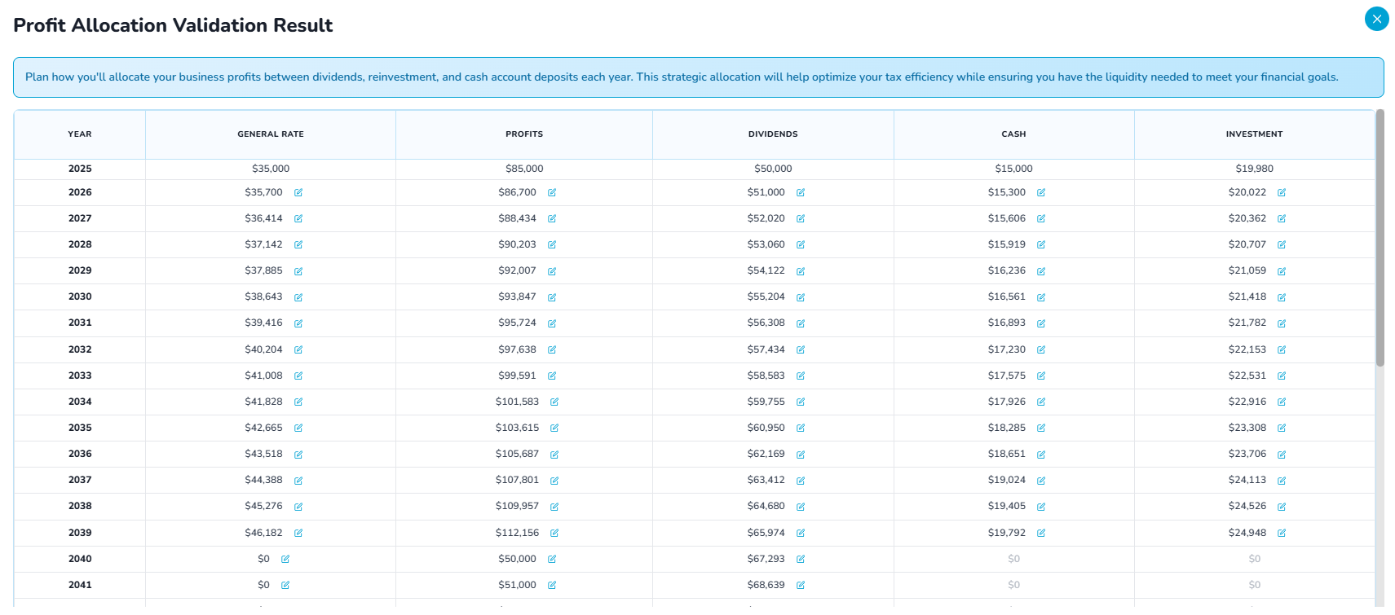This screenshot has width=1395, height=615.
Task: Edit 2032 Profits value $97,638
Action: [x=552, y=350]
